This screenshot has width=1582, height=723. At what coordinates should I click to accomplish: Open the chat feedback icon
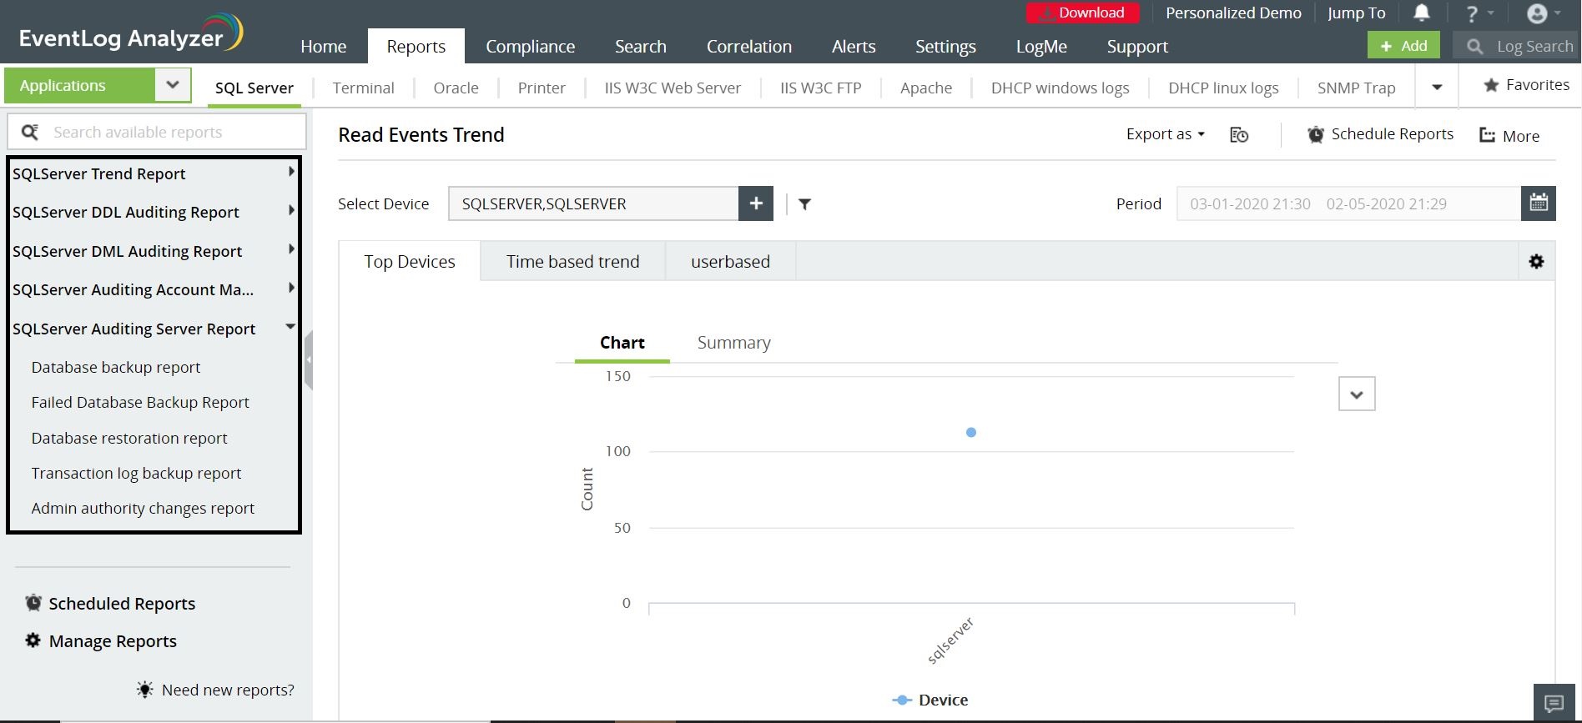click(1554, 703)
